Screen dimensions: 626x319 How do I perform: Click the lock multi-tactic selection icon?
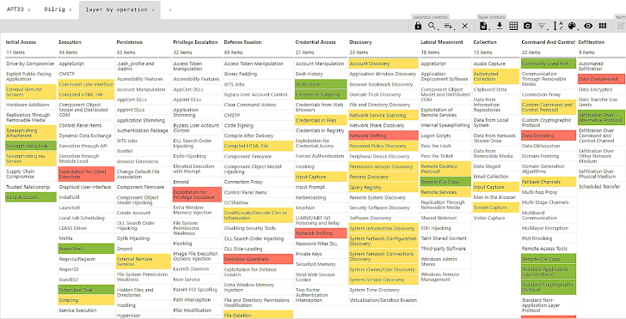pyautogui.click(x=418, y=26)
